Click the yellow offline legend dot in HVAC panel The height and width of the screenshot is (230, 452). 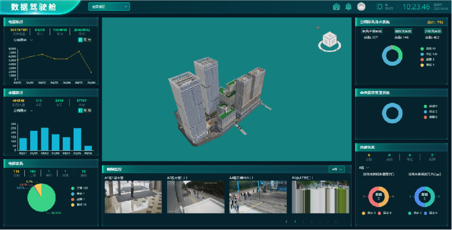click(x=422, y=65)
